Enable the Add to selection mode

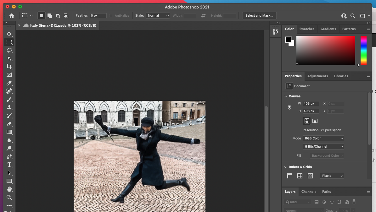(x=49, y=15)
